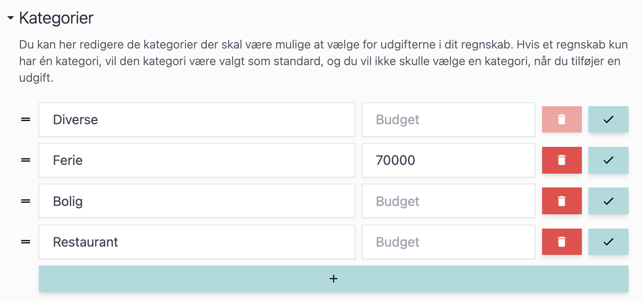Edit the Diverse category name field
Viewport: 642px width, 302px height.
(197, 120)
